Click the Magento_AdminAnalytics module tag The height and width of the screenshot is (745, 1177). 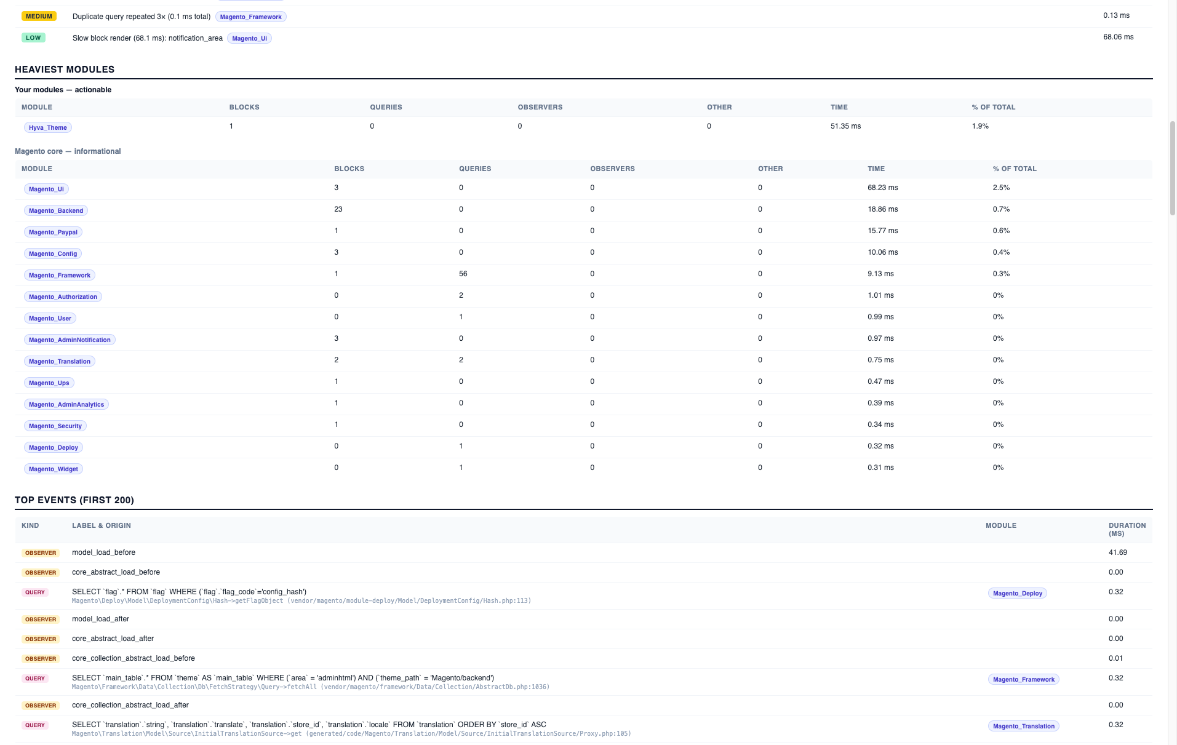66,404
